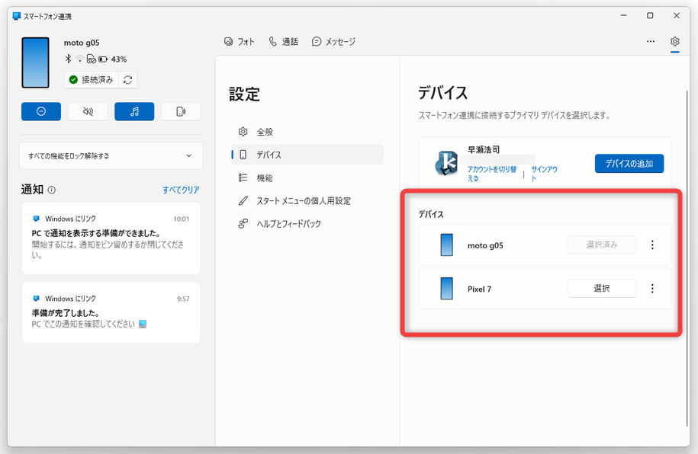This screenshot has width=698, height=454.
Task: Click the 10:01 notification timestamp
Action: tap(182, 219)
